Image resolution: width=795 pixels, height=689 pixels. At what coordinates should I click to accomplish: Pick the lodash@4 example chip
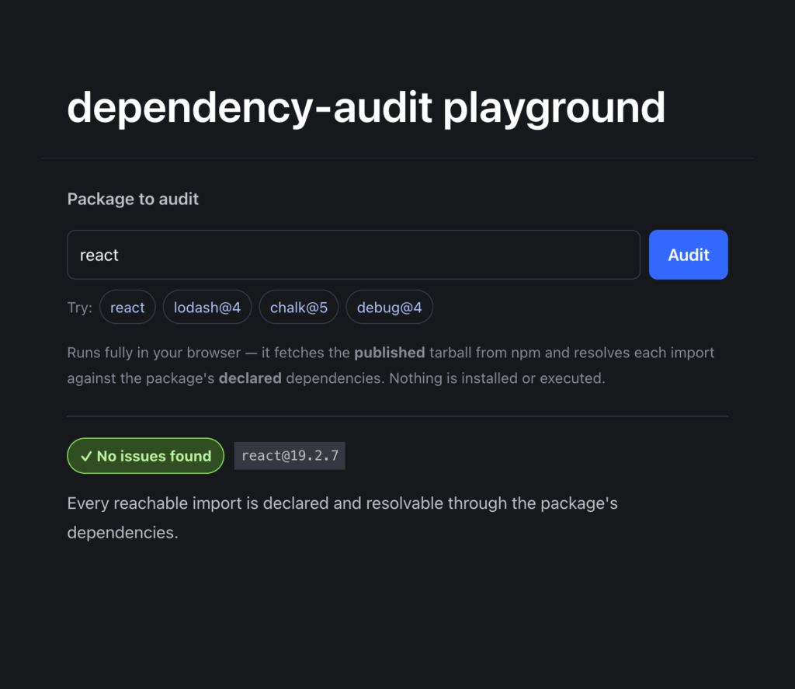pos(207,307)
